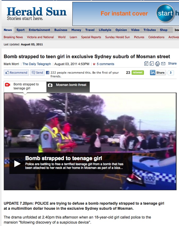Click the green retweet button
This screenshot has height=226, width=179.
[x=138, y=73]
